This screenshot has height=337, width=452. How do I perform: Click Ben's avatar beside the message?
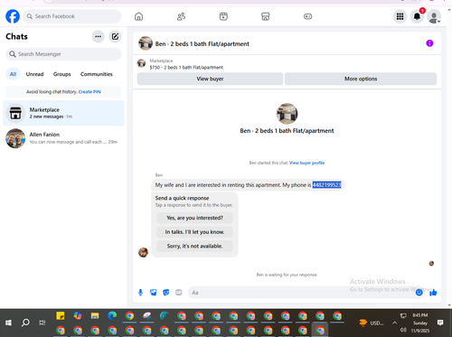(x=143, y=252)
